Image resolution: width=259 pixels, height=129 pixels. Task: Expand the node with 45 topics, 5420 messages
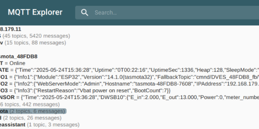tap(35, 36)
